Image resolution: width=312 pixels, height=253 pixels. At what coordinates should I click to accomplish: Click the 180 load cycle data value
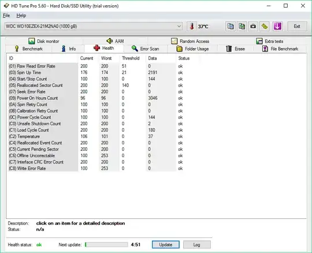pos(151,130)
